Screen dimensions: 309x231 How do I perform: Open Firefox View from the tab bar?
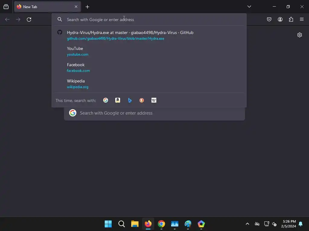tap(6, 7)
